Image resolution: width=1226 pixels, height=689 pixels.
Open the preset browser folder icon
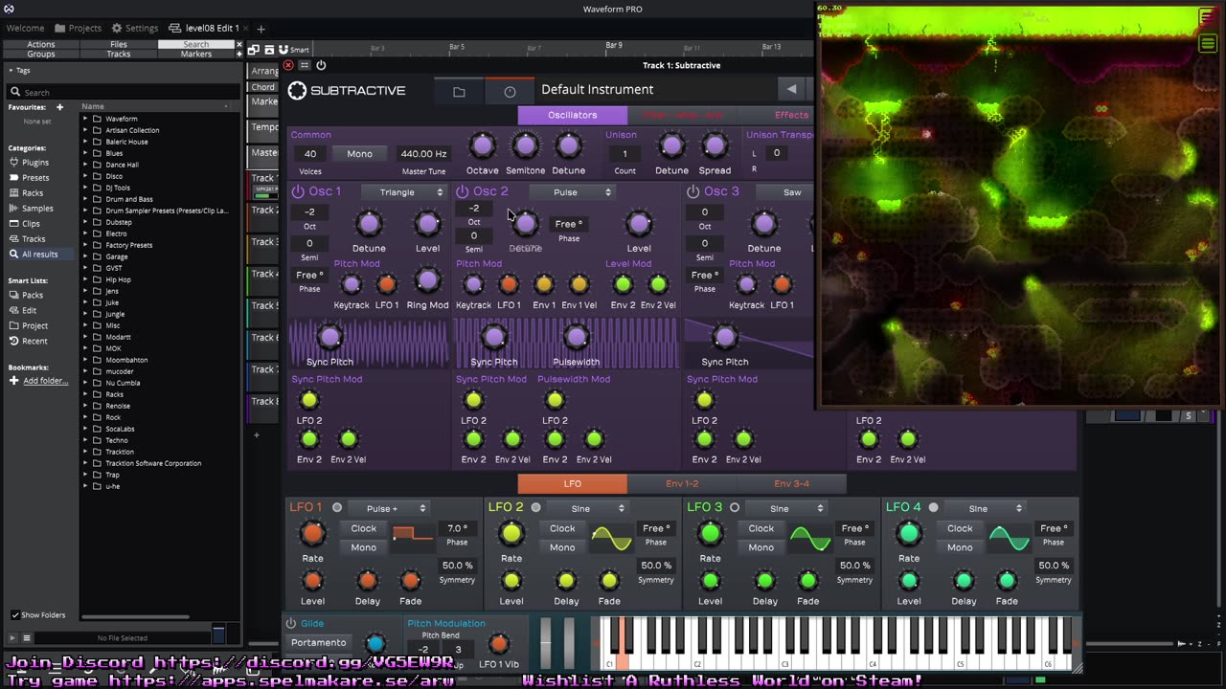coord(459,92)
